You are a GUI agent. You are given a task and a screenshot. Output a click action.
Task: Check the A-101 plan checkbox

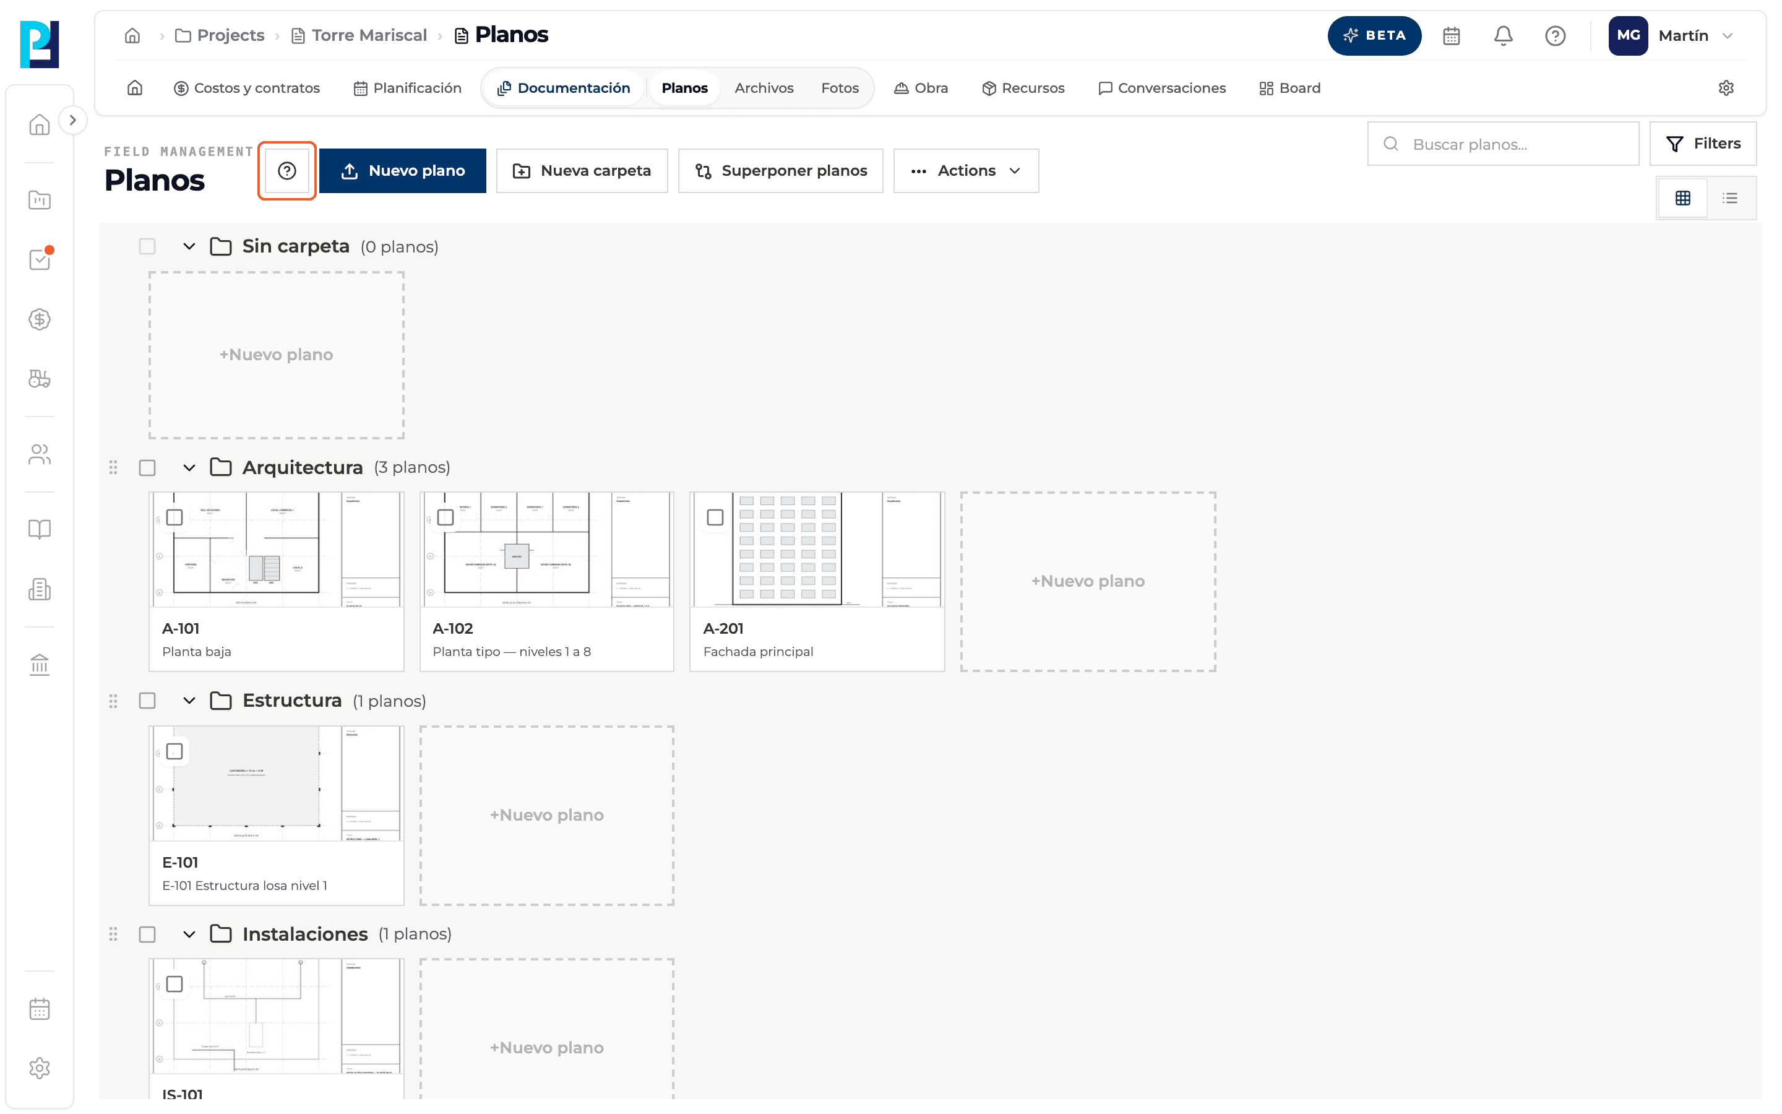point(174,517)
